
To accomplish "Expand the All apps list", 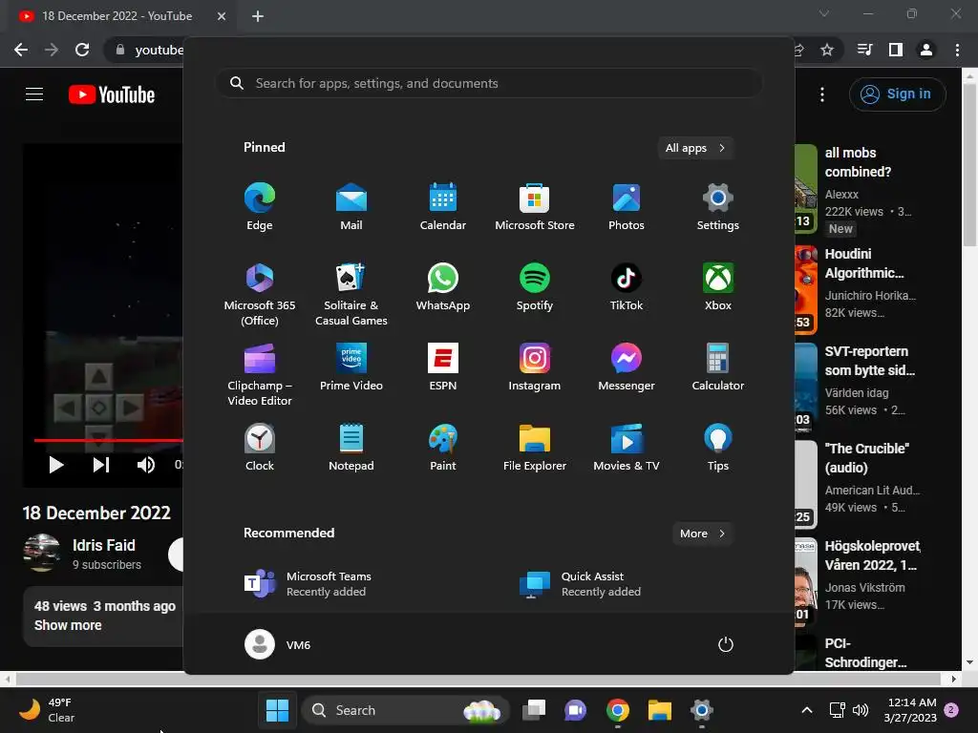I will (695, 148).
